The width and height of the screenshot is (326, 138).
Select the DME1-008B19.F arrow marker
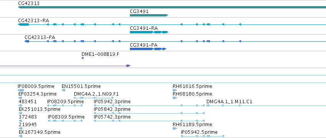coord(82,58)
